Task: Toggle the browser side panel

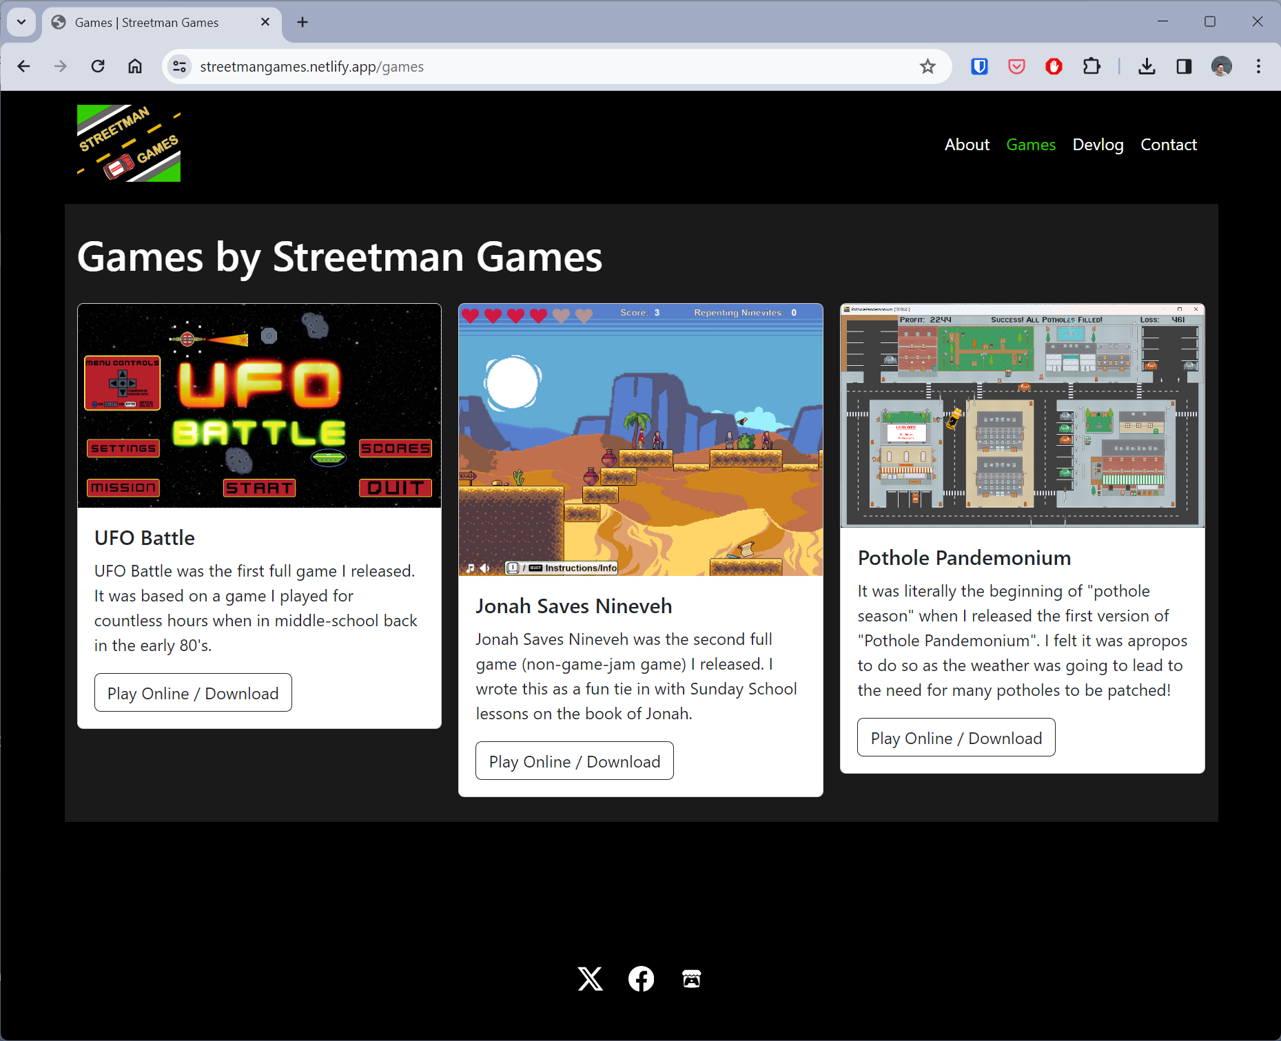Action: tap(1184, 66)
